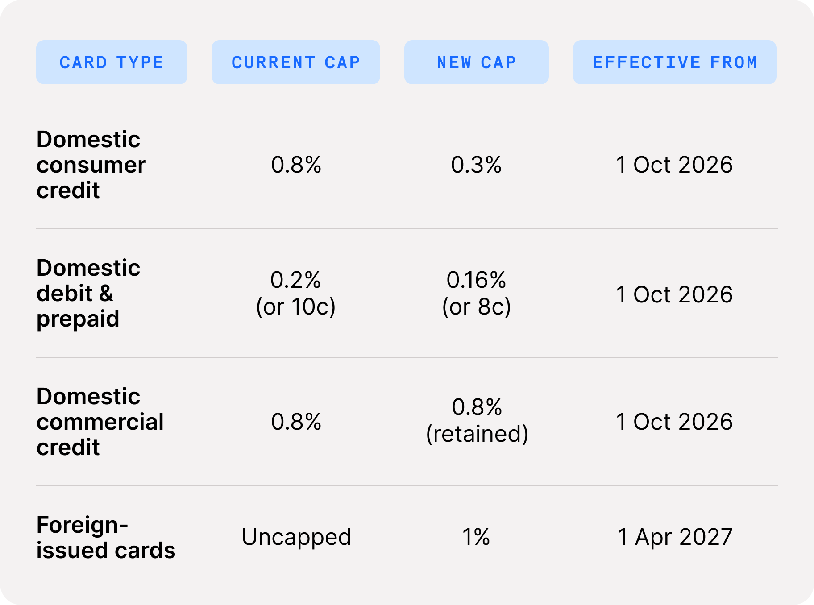The height and width of the screenshot is (605, 814).
Task: Click the Domestic consumer credit row label
Action: pos(91,165)
